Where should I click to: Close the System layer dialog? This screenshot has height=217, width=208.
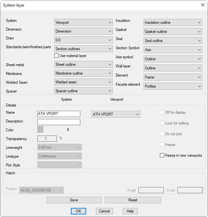202,5
